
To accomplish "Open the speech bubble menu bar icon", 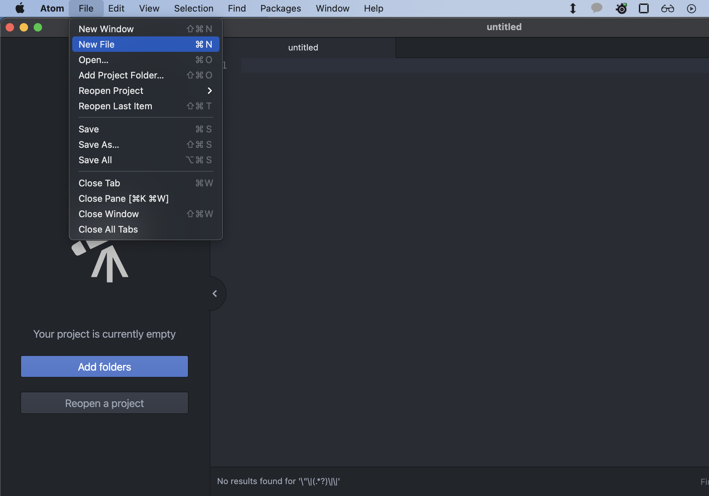I will (596, 8).
